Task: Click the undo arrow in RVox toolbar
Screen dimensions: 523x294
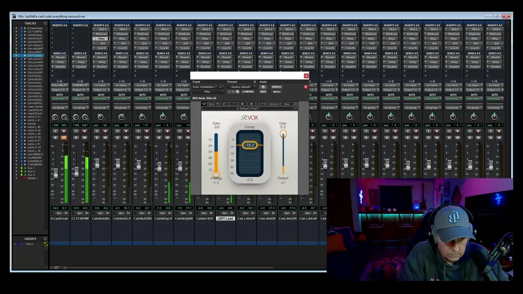Action: (x=224, y=104)
